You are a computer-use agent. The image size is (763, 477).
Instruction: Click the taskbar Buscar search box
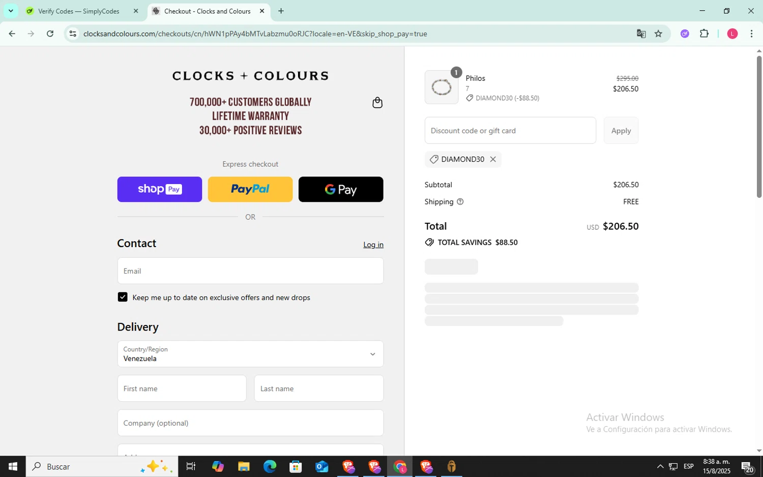(102, 466)
